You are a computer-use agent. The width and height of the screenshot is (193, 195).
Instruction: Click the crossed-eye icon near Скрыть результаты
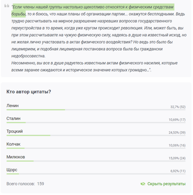click(143, 184)
